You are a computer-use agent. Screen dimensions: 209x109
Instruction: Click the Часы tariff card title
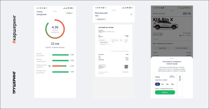[x=158, y=77]
